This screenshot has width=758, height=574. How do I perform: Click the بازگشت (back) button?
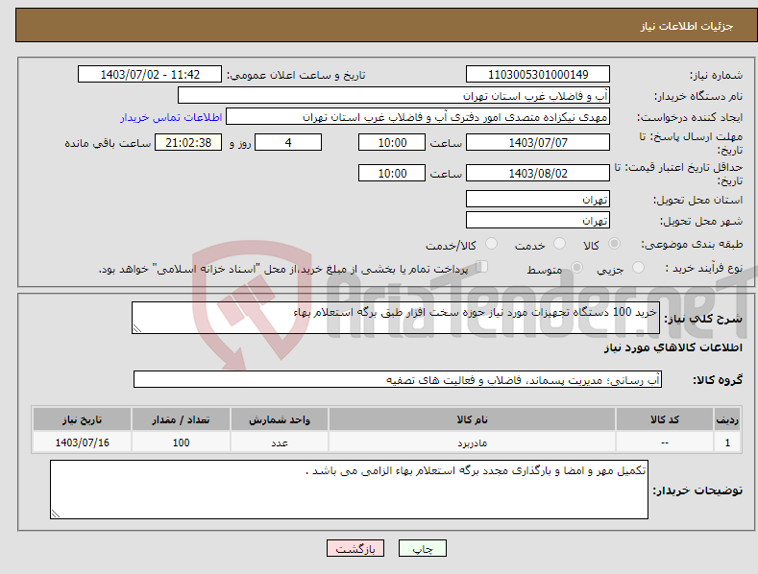click(355, 548)
